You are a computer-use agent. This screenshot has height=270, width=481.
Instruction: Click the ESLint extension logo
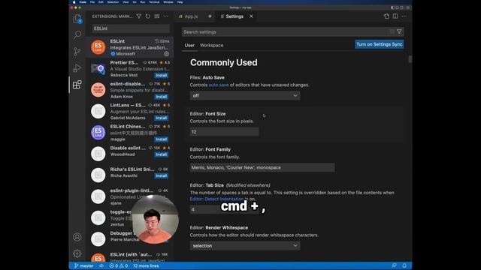(98, 47)
